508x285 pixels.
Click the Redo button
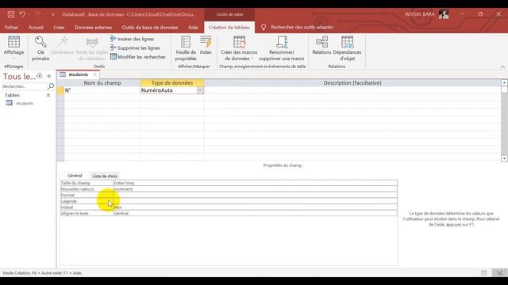(37, 14)
